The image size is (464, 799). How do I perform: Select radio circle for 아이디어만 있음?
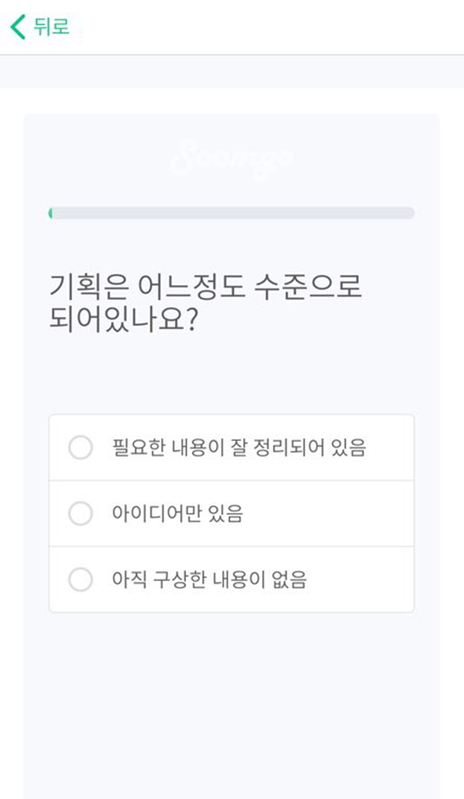[x=80, y=513]
